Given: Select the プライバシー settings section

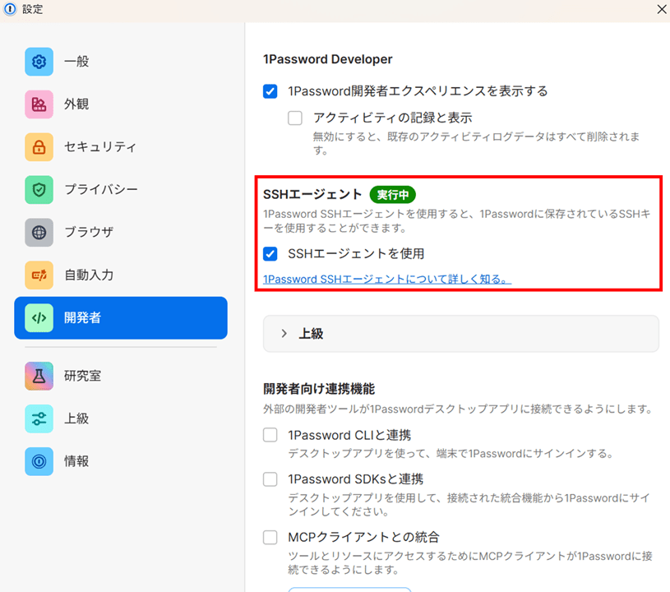Looking at the screenshot, I should [121, 190].
